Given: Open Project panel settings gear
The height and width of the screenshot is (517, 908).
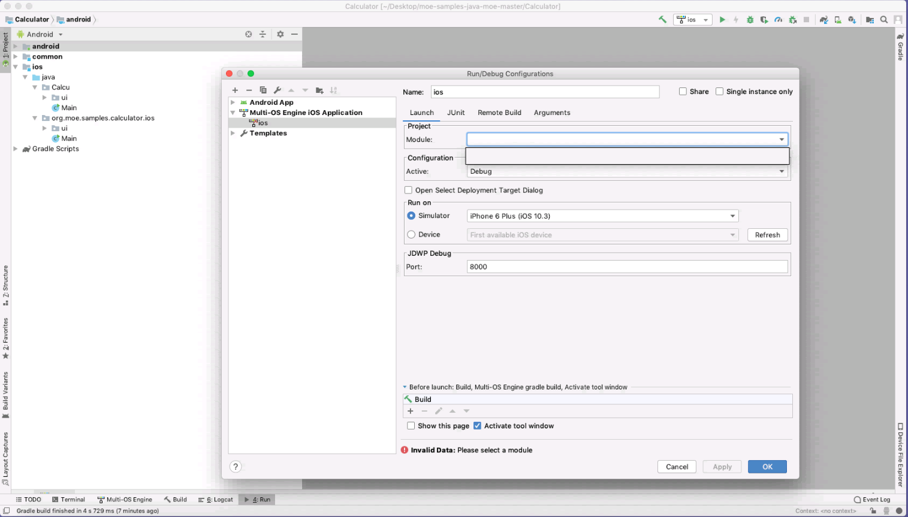Looking at the screenshot, I should [x=280, y=34].
